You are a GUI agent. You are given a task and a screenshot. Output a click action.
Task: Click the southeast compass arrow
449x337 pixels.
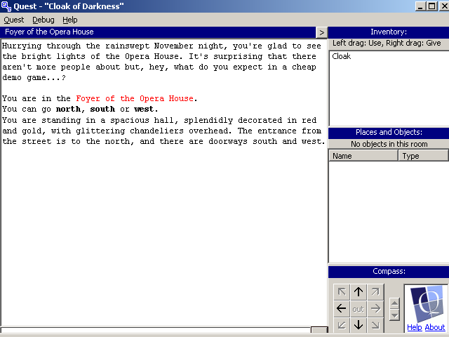(375, 324)
